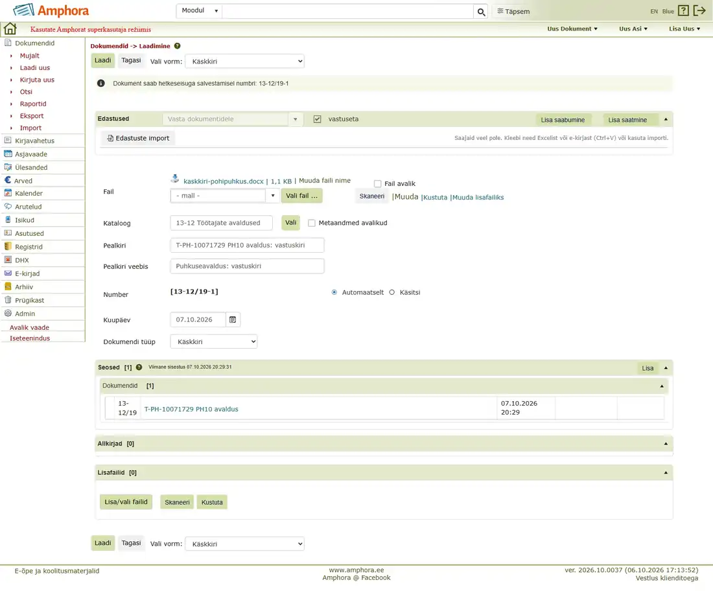Click the Pealkiri veebis input field
The width and height of the screenshot is (713, 591).
point(247,266)
